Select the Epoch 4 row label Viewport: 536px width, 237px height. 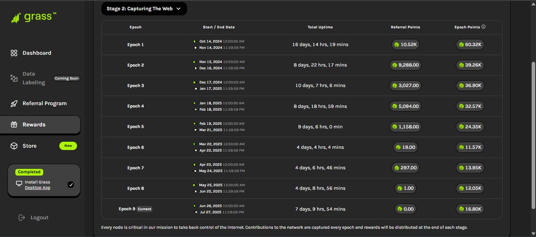point(136,106)
